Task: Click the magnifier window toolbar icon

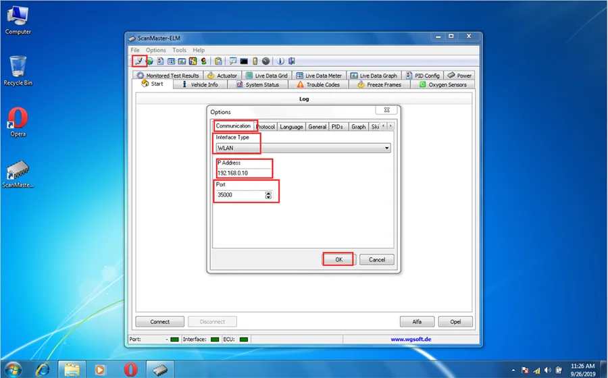Action: pyautogui.click(x=232, y=61)
